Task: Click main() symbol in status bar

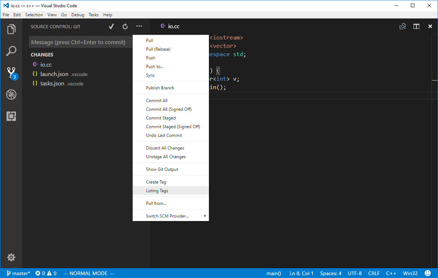Action: click(274, 273)
